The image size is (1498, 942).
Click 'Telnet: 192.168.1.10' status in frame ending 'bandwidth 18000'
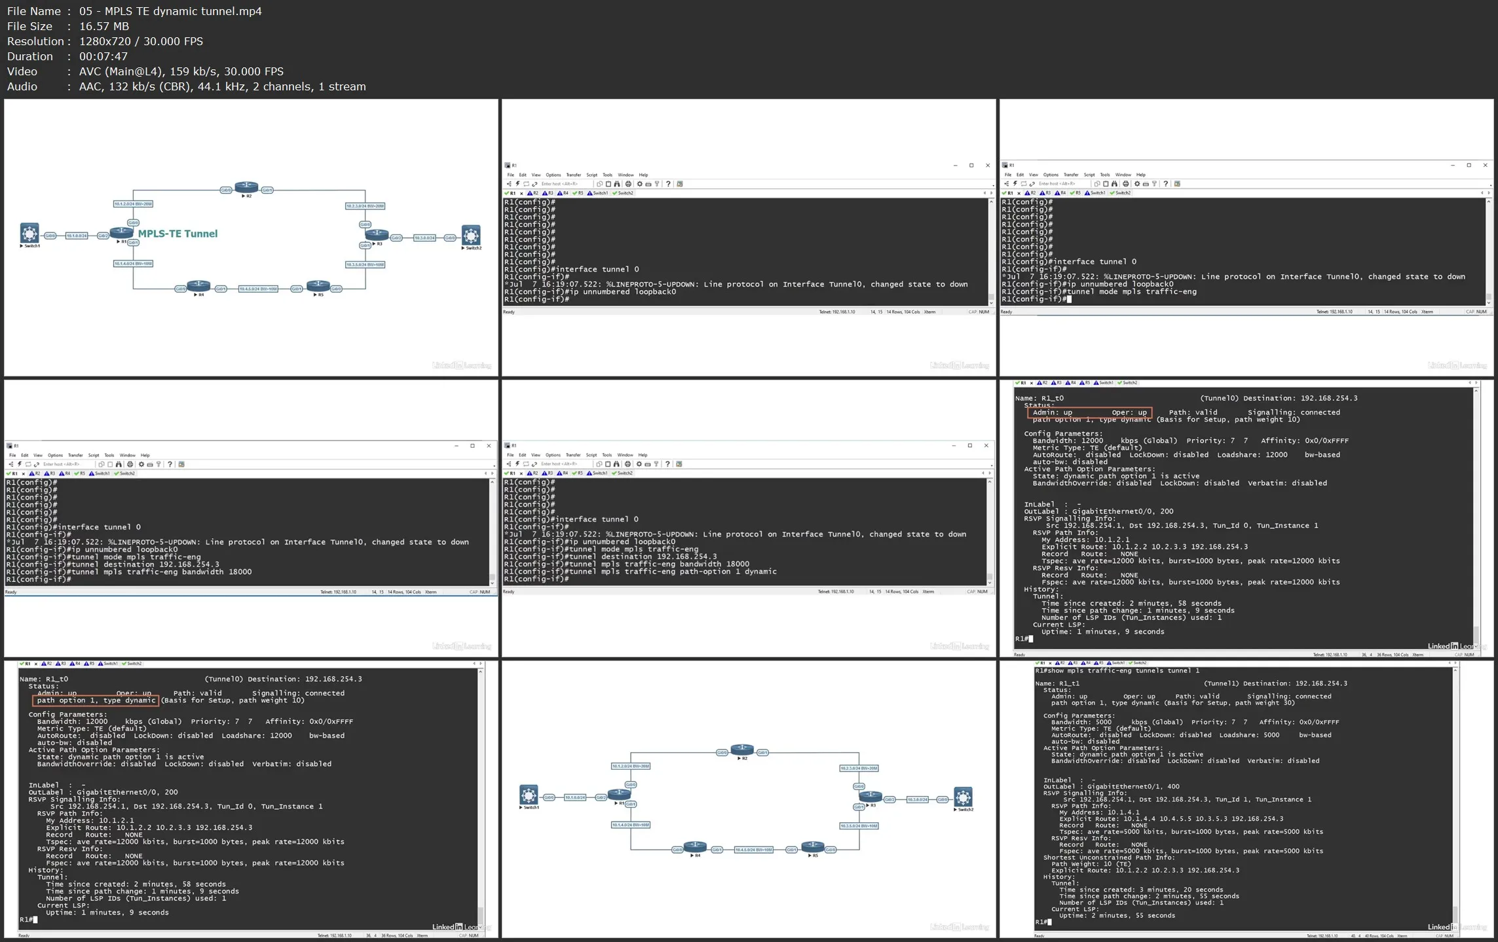(x=338, y=592)
